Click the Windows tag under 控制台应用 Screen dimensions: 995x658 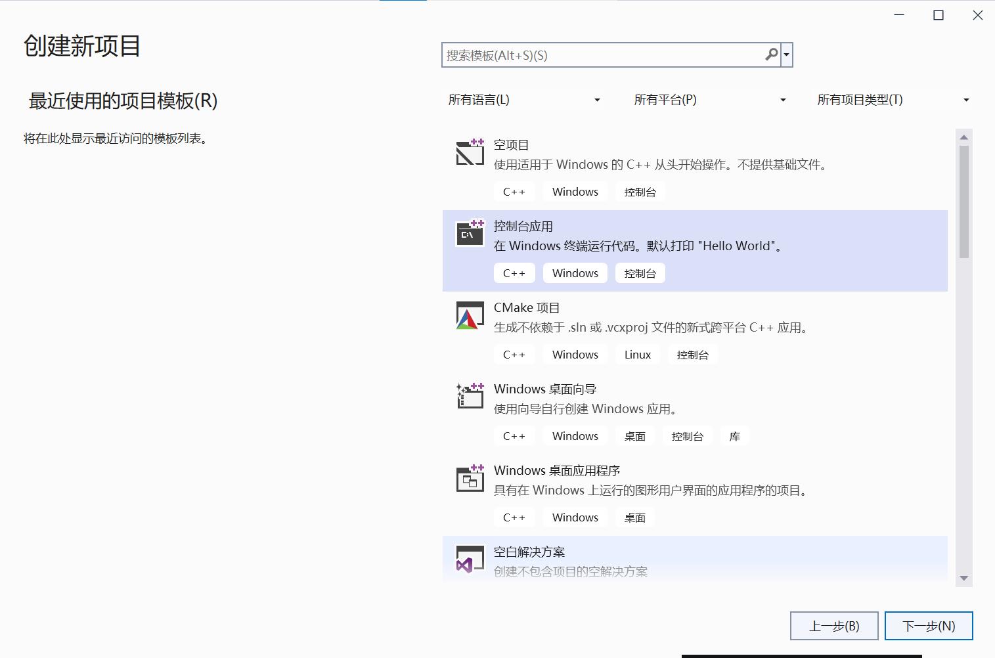pos(575,273)
